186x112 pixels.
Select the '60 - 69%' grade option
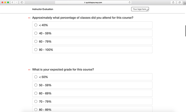pos(92,93)
